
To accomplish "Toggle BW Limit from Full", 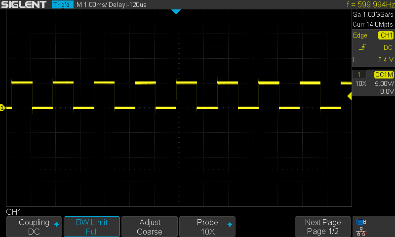I will 91,227.
